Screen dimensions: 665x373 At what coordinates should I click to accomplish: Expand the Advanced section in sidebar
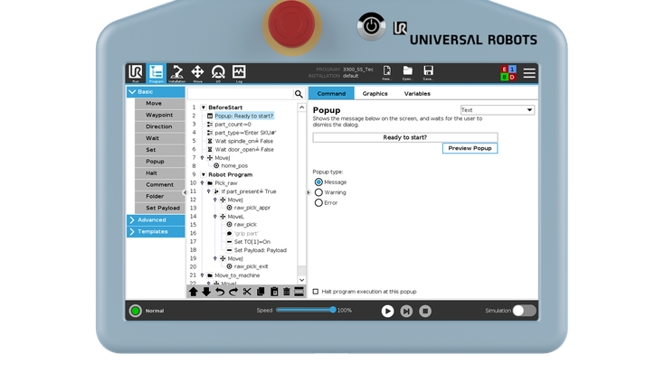155,219
